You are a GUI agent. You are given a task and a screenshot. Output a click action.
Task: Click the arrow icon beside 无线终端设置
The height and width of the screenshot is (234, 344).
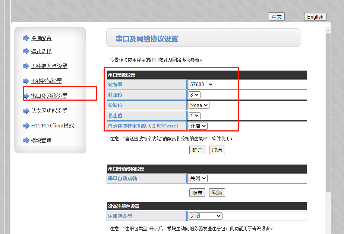26,81
